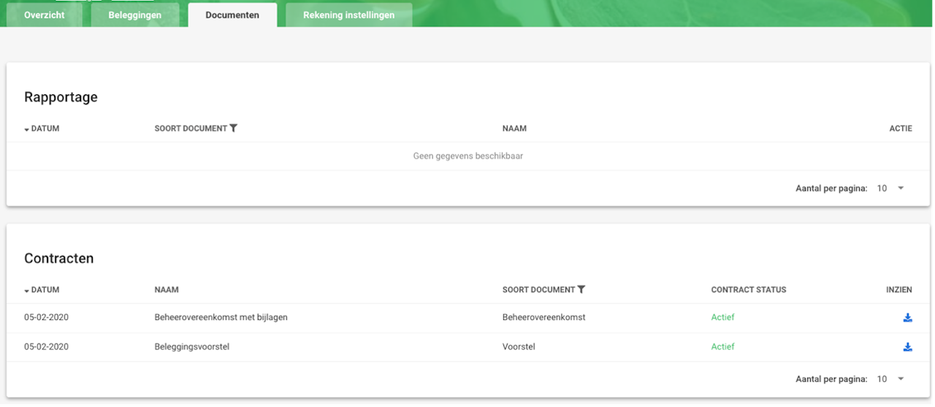Click the Geen gegevens beschikbaar message

click(x=468, y=156)
